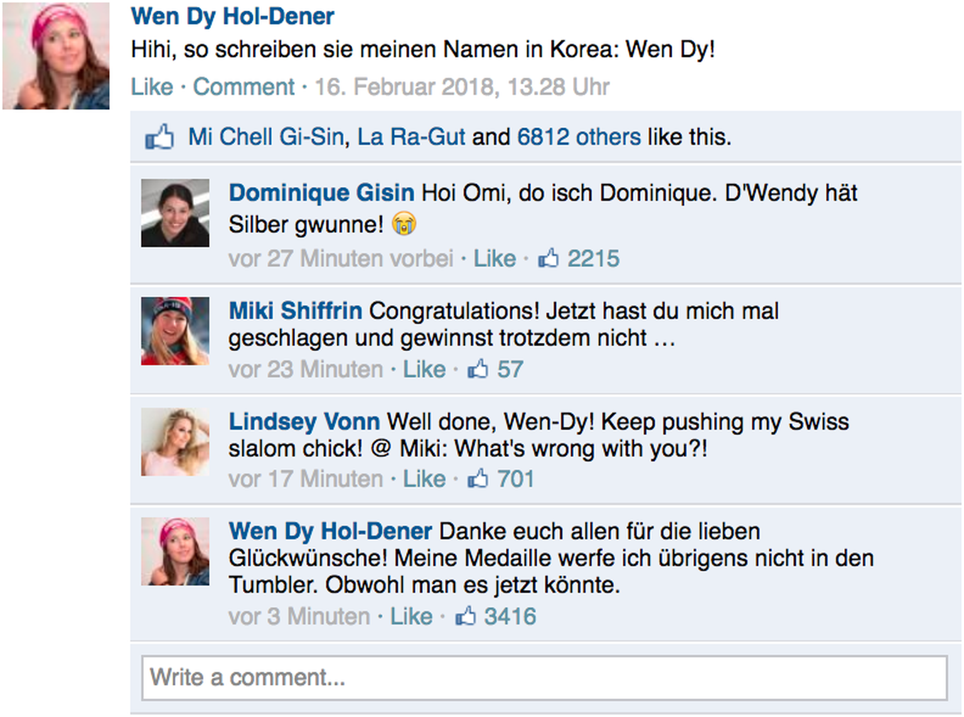Like the main post by Wen Dy

point(152,87)
